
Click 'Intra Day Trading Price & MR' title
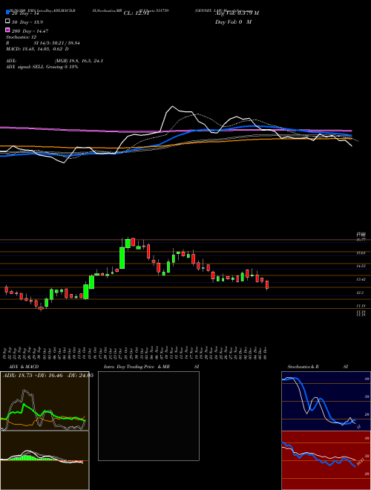point(137,367)
